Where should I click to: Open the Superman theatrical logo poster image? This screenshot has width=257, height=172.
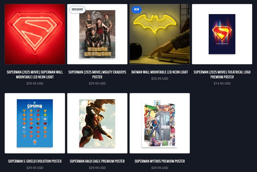point(222,34)
